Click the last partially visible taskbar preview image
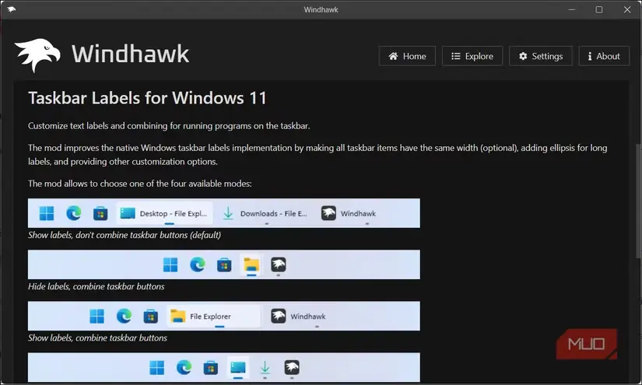642x385 pixels. [224, 367]
